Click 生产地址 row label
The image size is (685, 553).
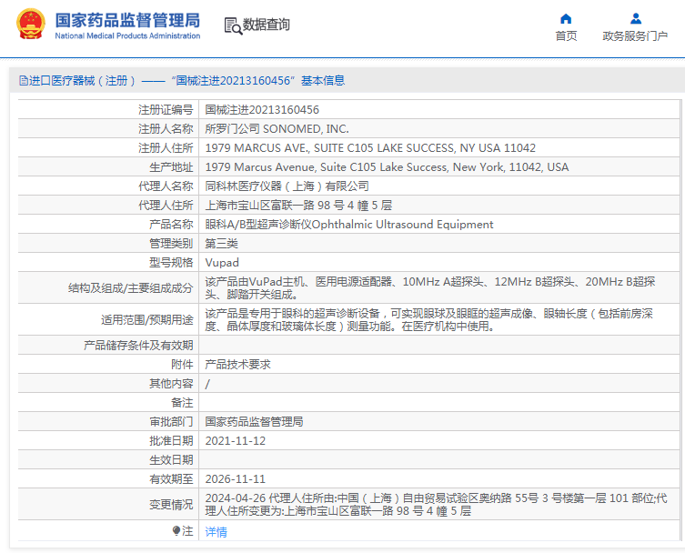171,166
